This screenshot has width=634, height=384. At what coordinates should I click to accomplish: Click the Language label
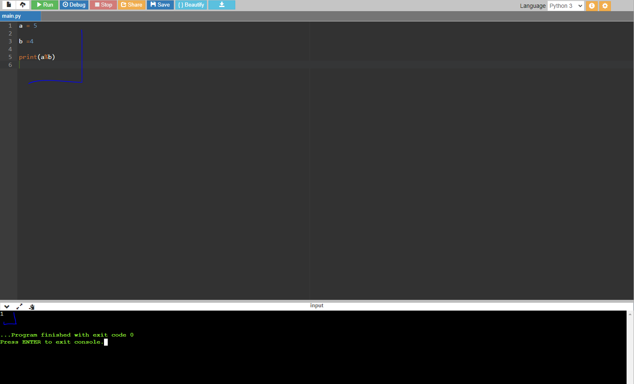532,6
